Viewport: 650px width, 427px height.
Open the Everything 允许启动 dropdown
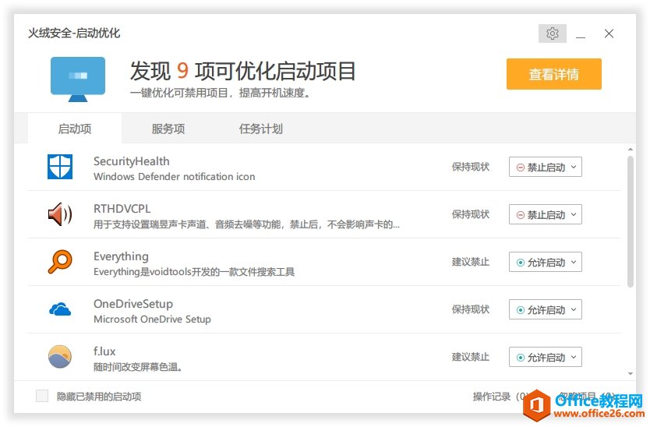click(x=545, y=262)
